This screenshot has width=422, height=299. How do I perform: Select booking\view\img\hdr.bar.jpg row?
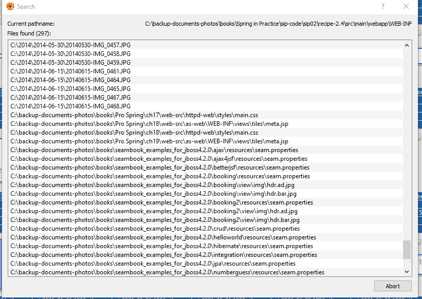pyautogui.click(x=206, y=194)
